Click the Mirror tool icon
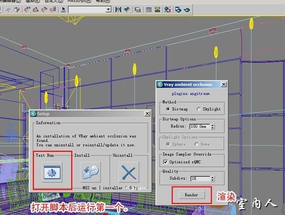285x215 pixels. tap(118, 9)
